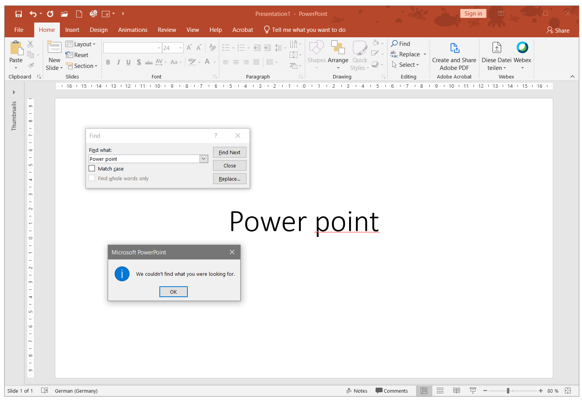Viewport: 582px width, 402px height.
Task: Open Create and Share Adobe PDF
Action: pyautogui.click(x=454, y=56)
